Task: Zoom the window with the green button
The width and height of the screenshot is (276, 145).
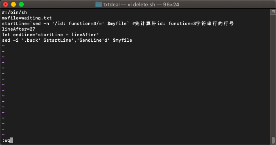Action: pyautogui.click(x=21, y=4)
